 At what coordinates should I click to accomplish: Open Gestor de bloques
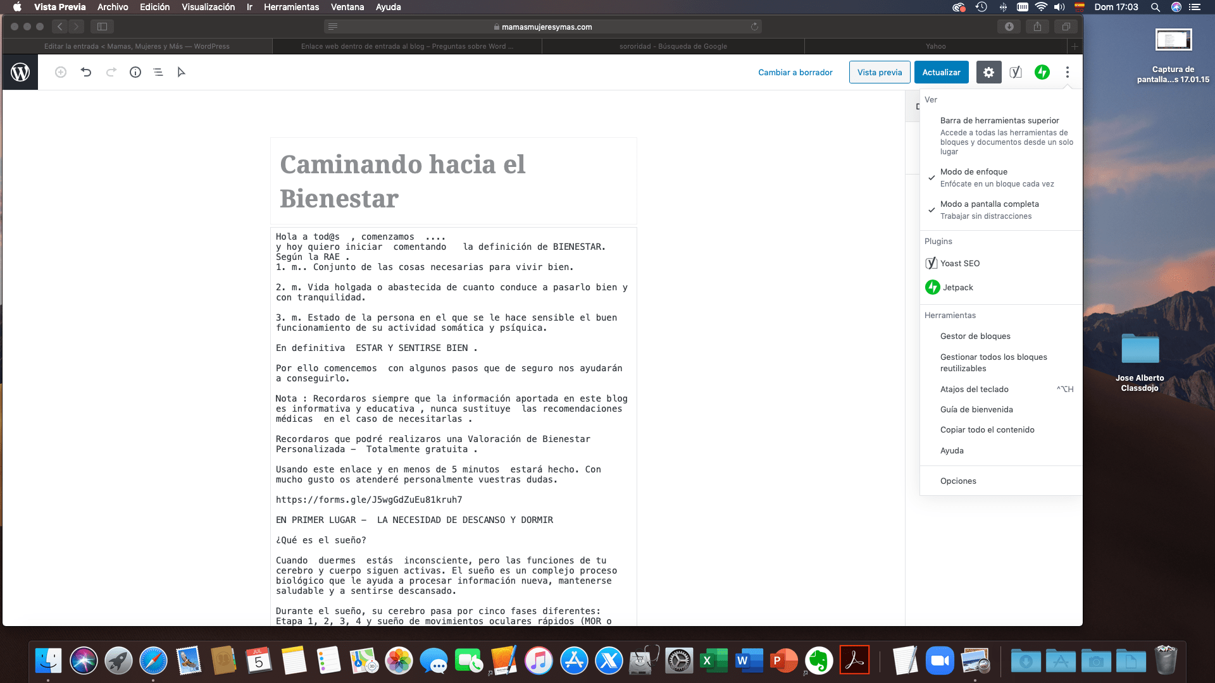pos(1000,336)
